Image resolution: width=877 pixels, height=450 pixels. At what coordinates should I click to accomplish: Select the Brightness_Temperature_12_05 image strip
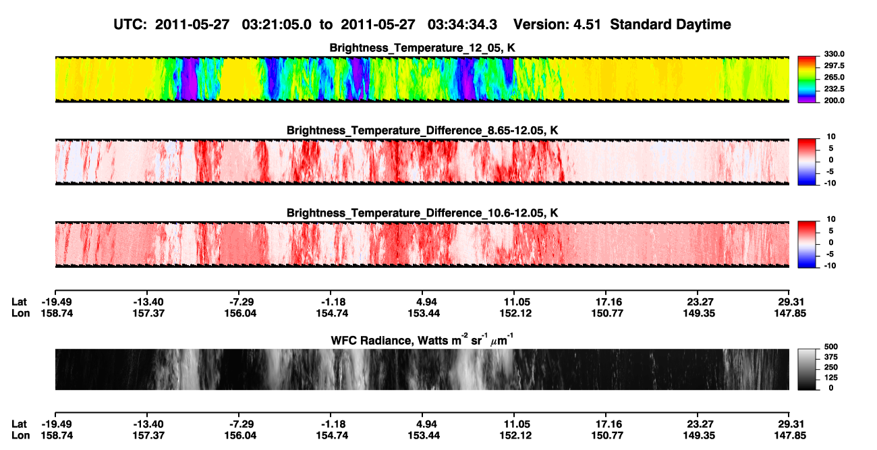(422, 79)
